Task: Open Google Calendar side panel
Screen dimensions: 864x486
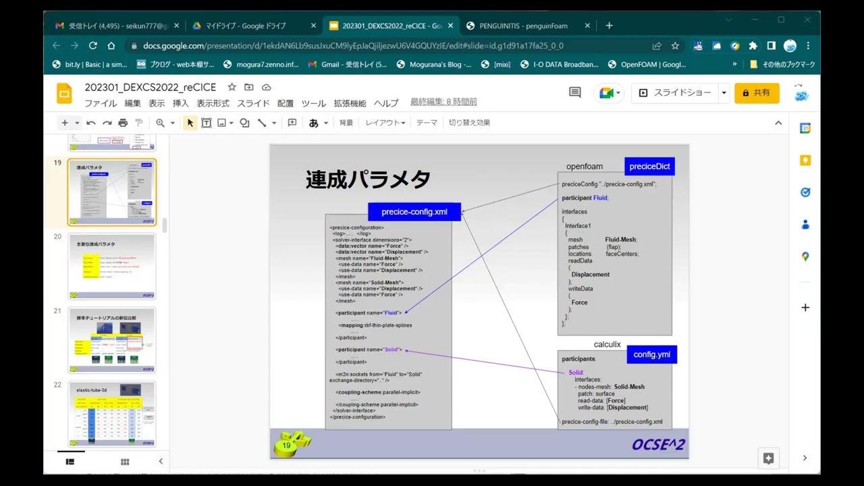Action: pos(805,128)
